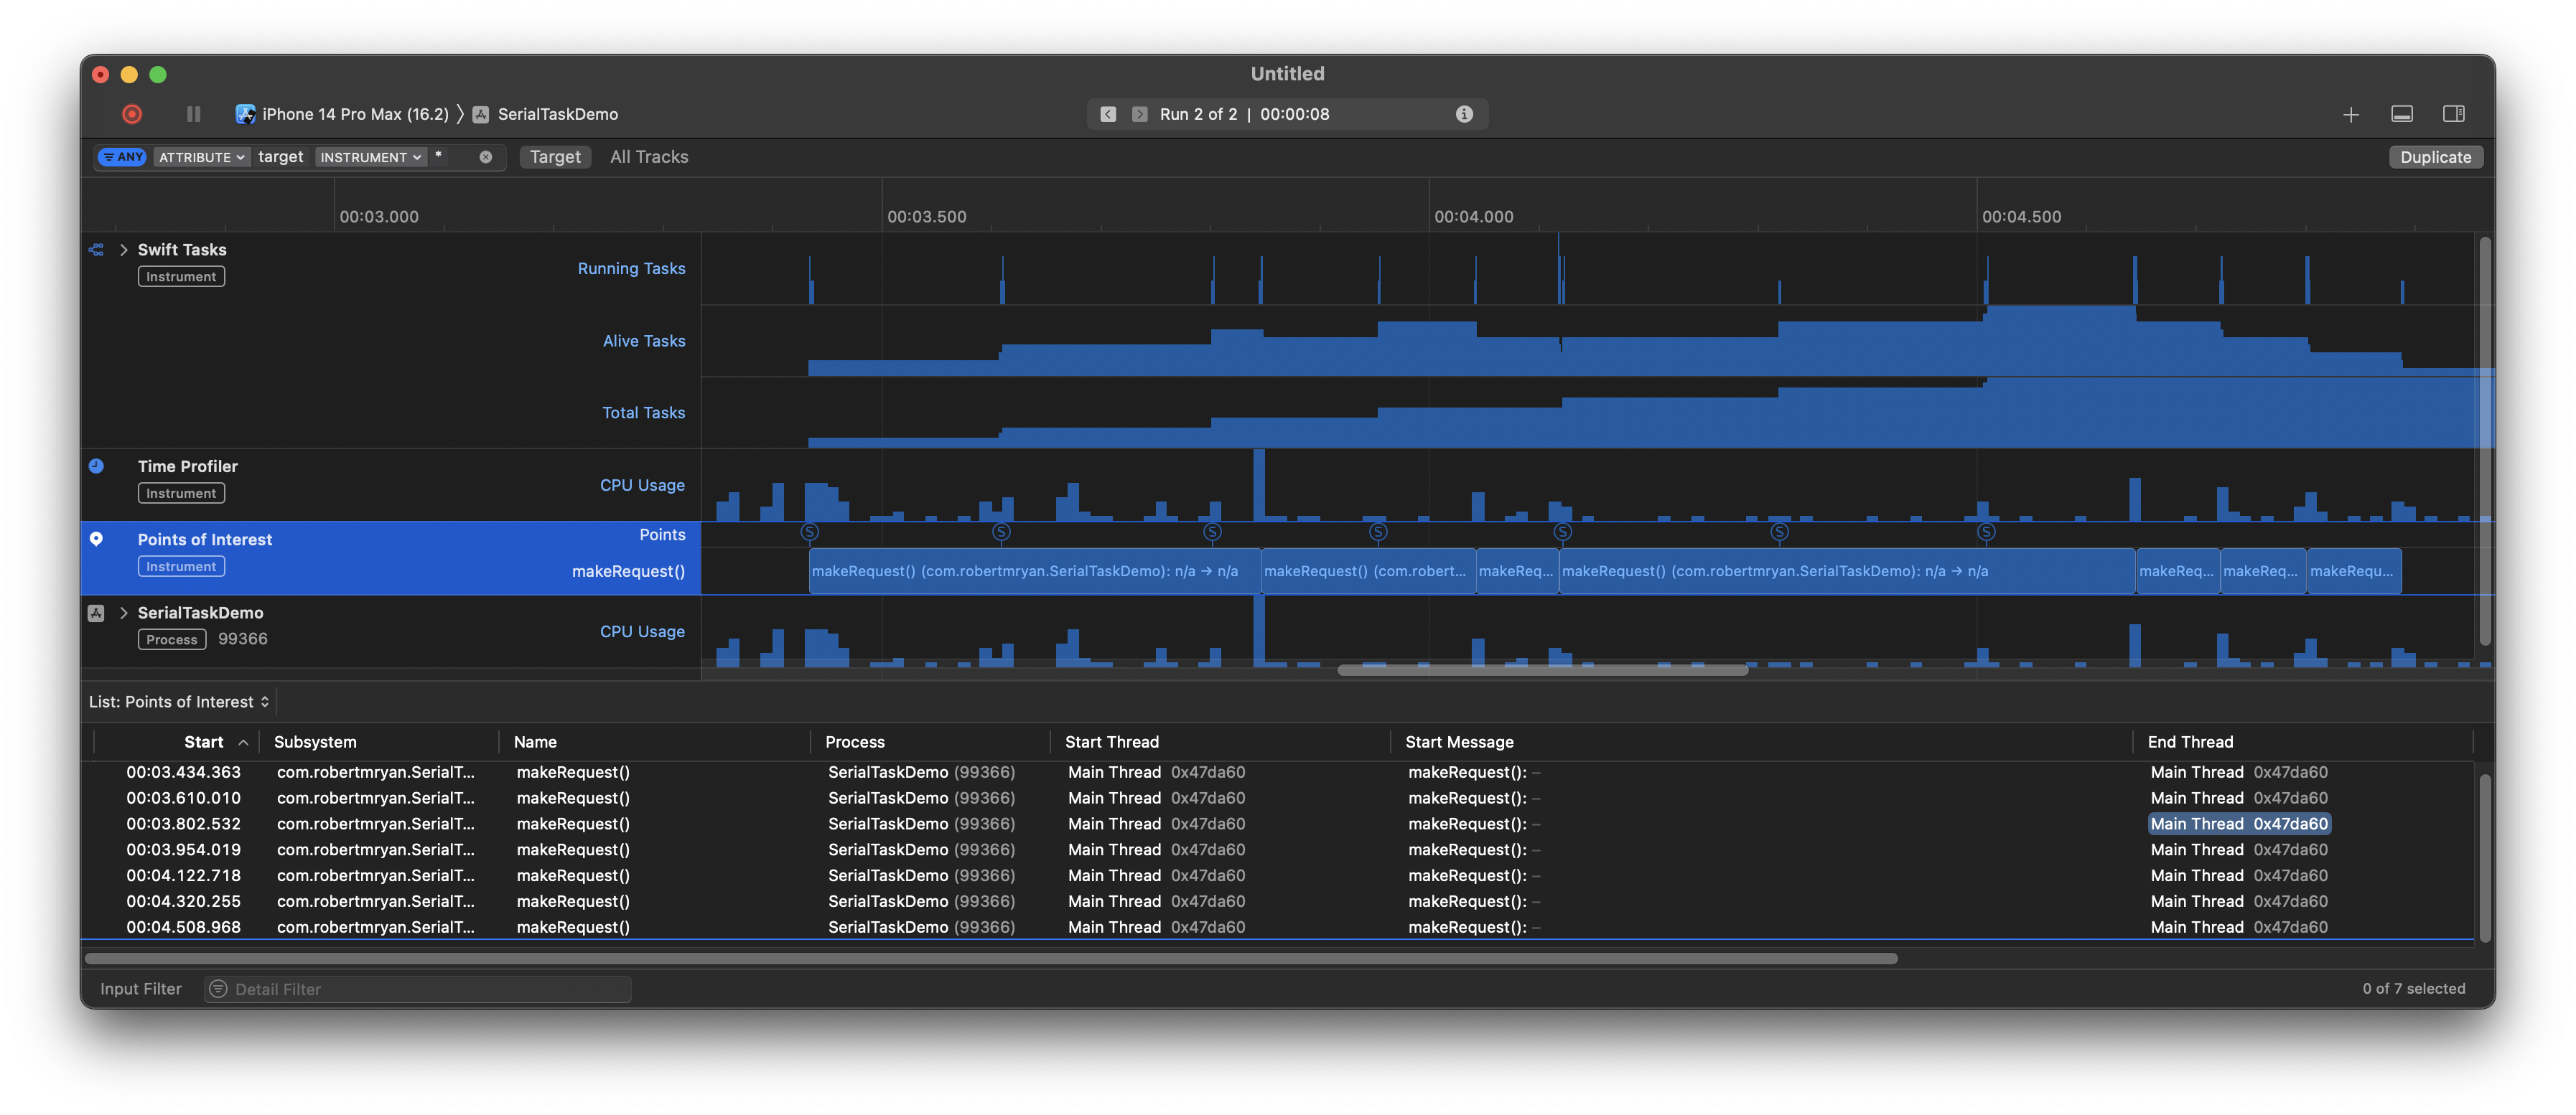This screenshot has width=2576, height=1115.
Task: Pause the recording
Action: 194,114
